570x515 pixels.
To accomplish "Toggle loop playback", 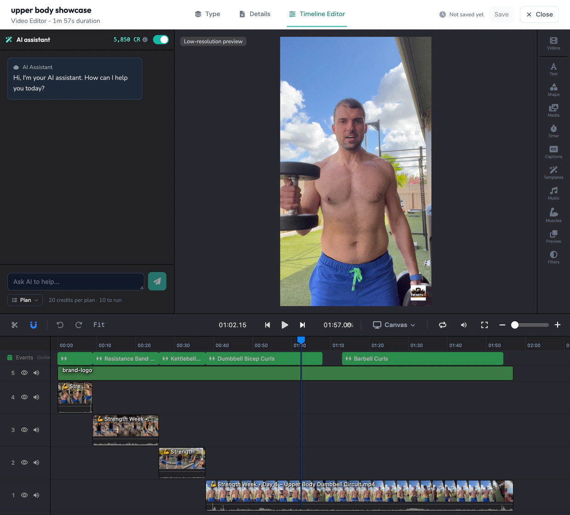I will 443,325.
